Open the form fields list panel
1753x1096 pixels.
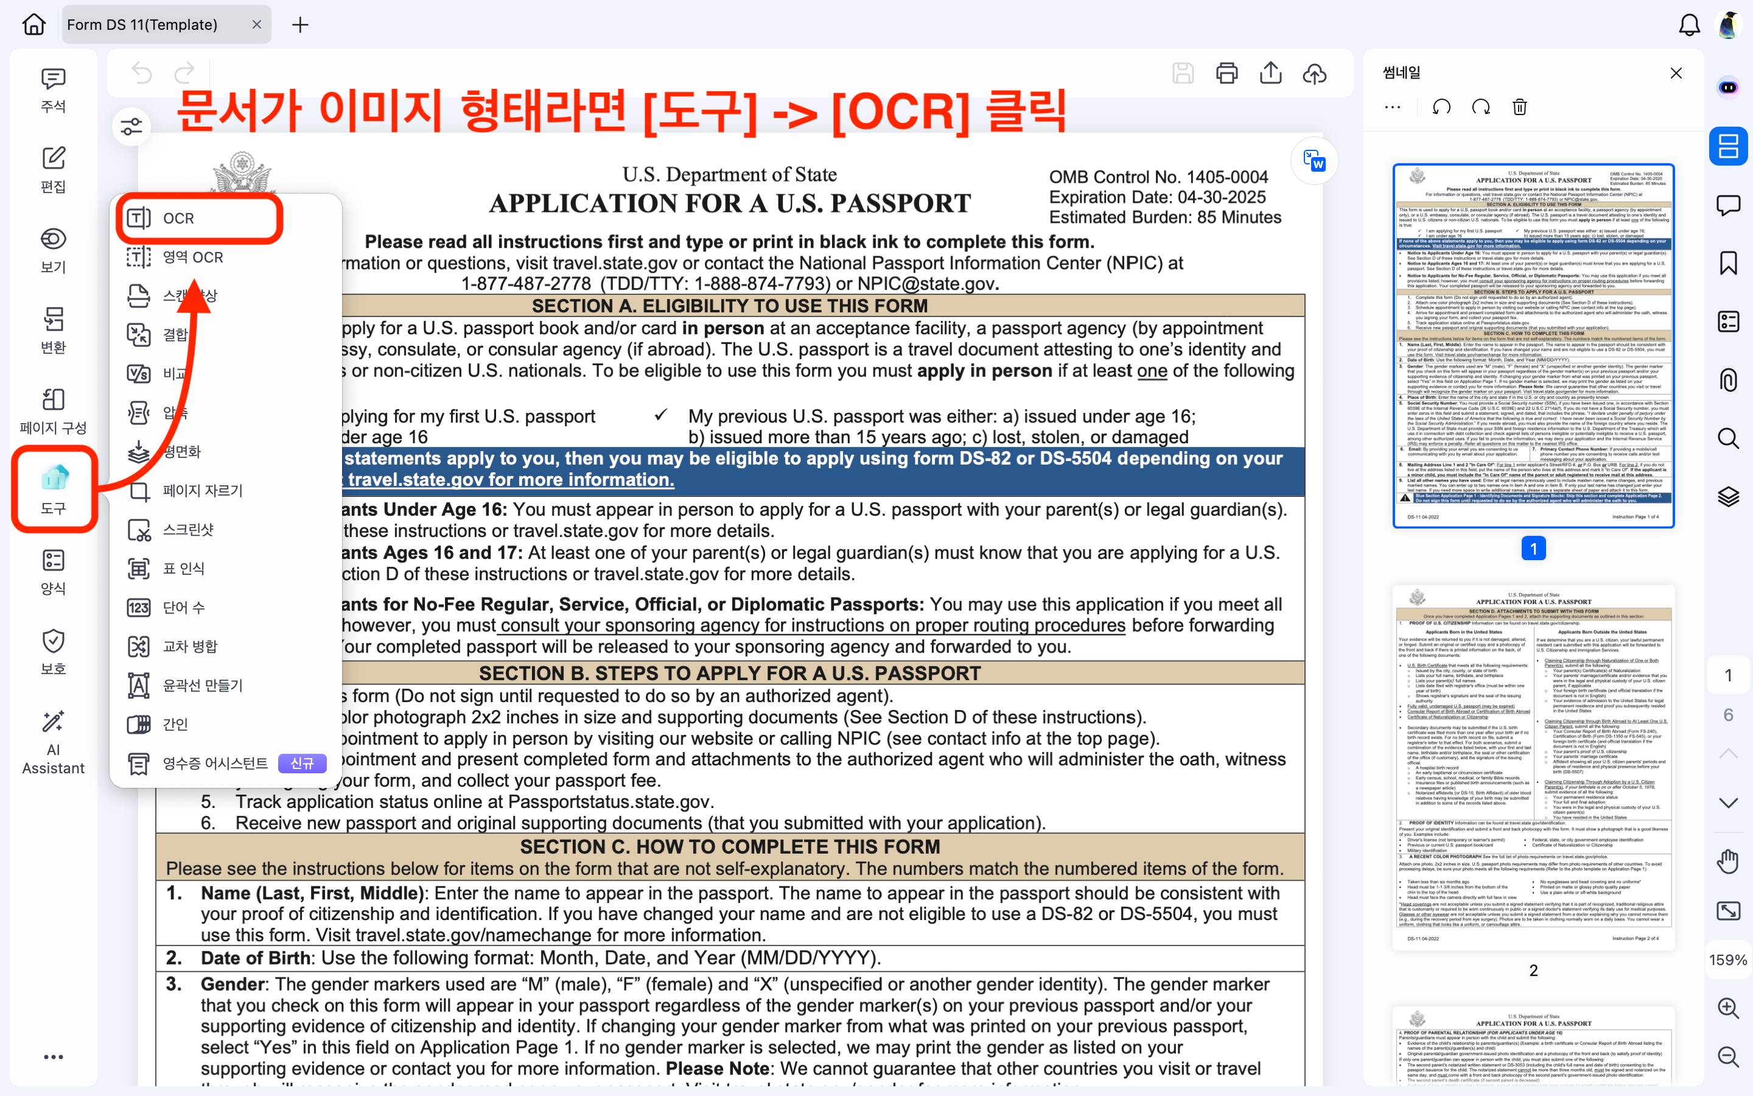(x=1729, y=321)
